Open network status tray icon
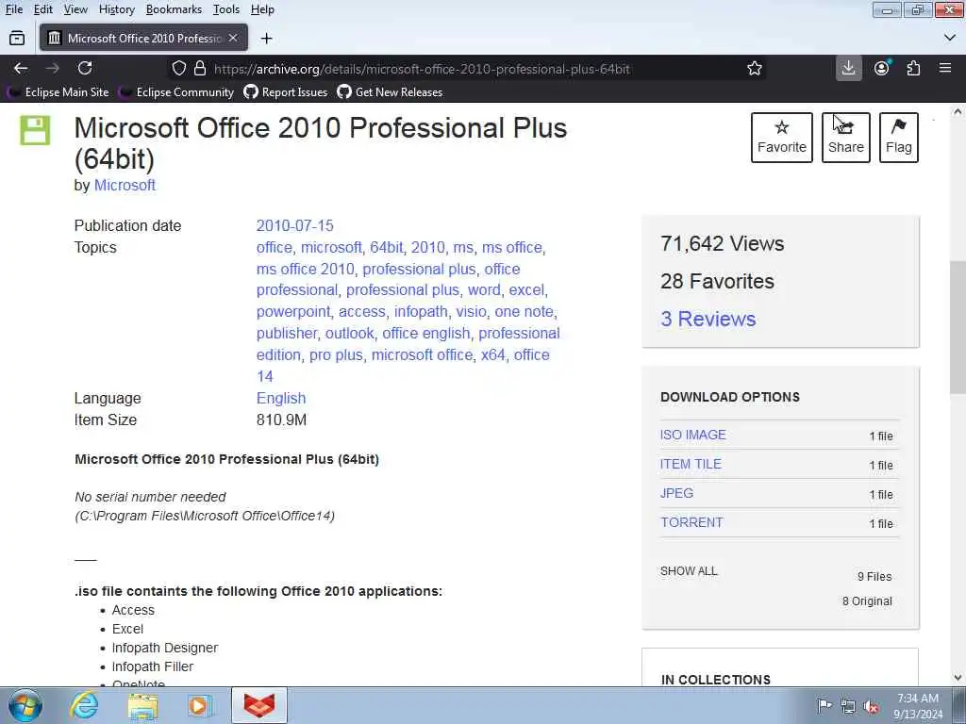The width and height of the screenshot is (966, 724). point(848,706)
